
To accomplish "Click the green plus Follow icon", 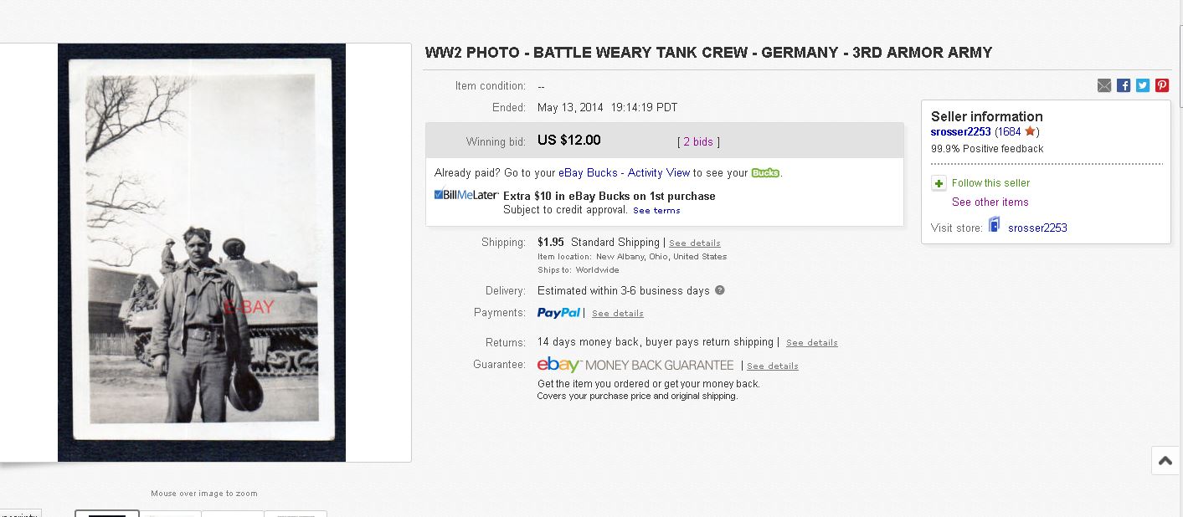I will [939, 183].
